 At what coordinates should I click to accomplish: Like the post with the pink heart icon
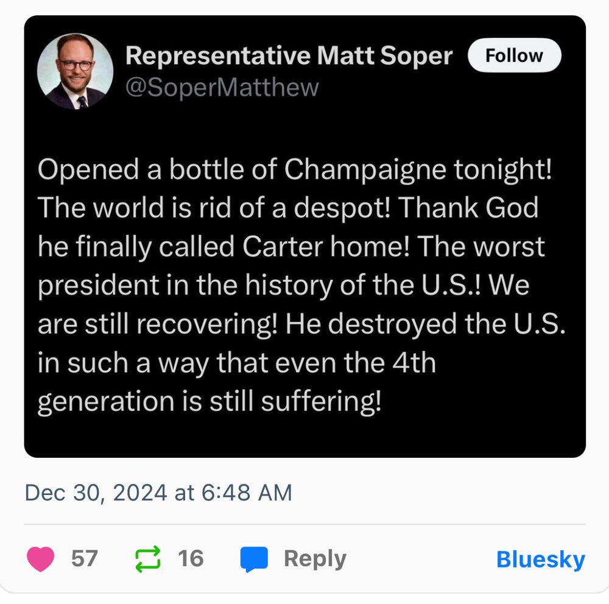pyautogui.click(x=41, y=559)
